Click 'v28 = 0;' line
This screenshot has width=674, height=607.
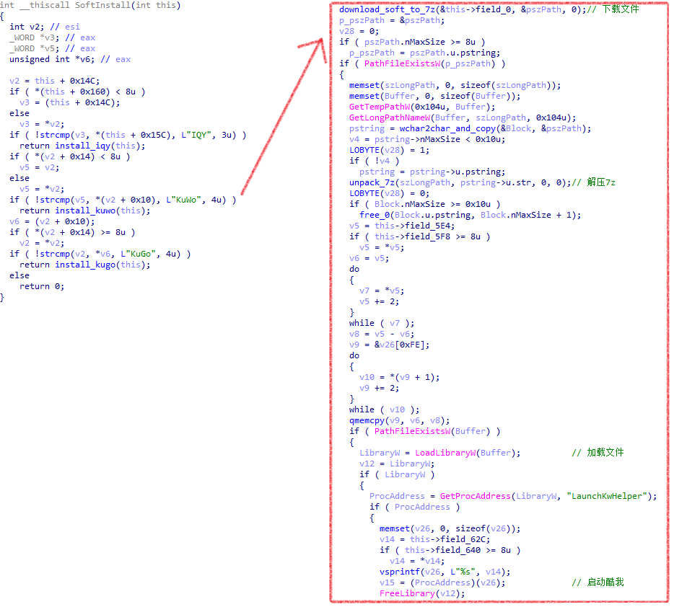click(x=359, y=31)
